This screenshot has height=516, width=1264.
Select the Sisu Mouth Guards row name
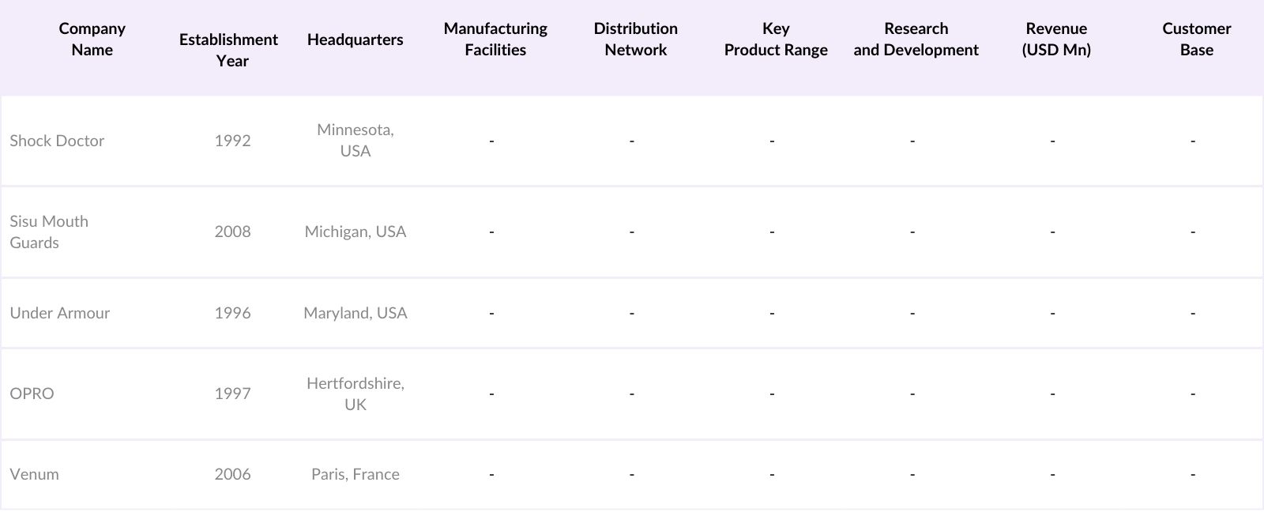coord(49,232)
